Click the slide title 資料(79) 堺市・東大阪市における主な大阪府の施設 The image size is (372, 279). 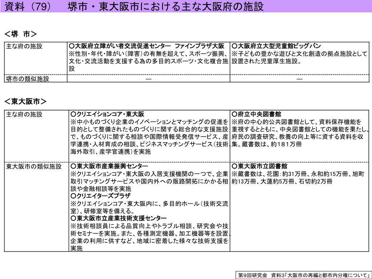point(134,6)
